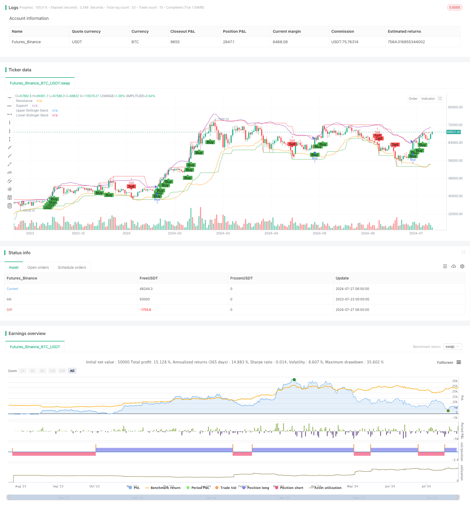Viewport: 470px width, 508px height.
Task: Select the horizontal ray line drawing tool
Action: pyautogui.click(x=10, y=106)
